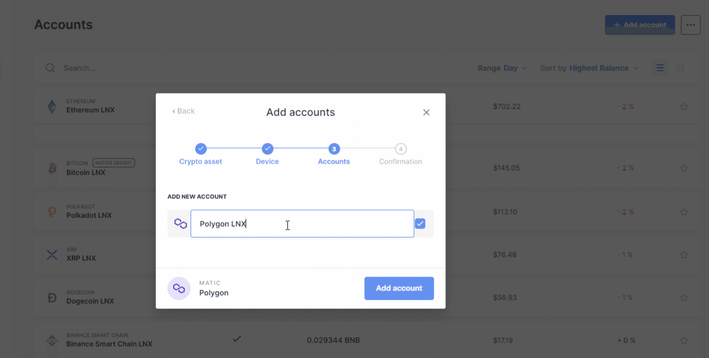Open the three-dots options menu

tap(690, 25)
